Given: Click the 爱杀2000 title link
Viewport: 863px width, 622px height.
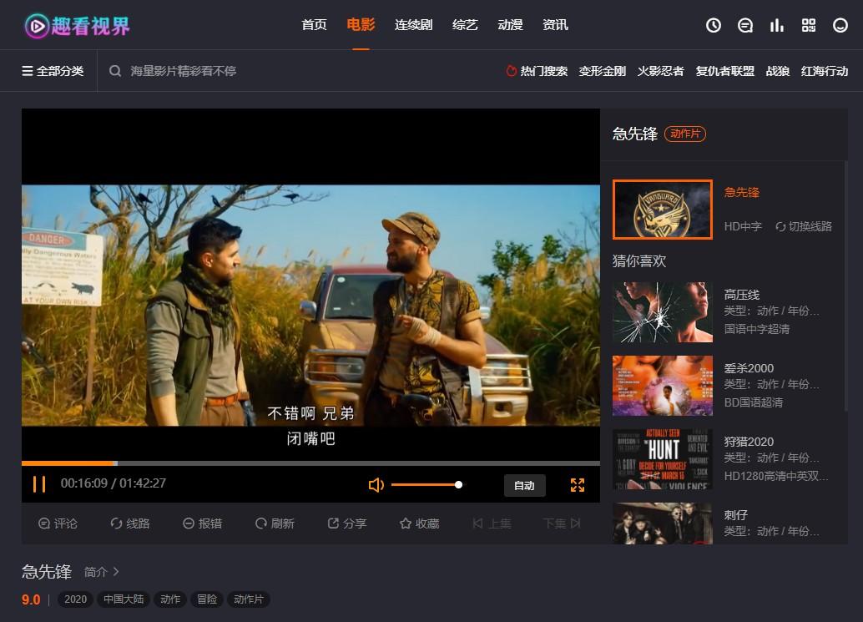Looking at the screenshot, I should [x=749, y=368].
